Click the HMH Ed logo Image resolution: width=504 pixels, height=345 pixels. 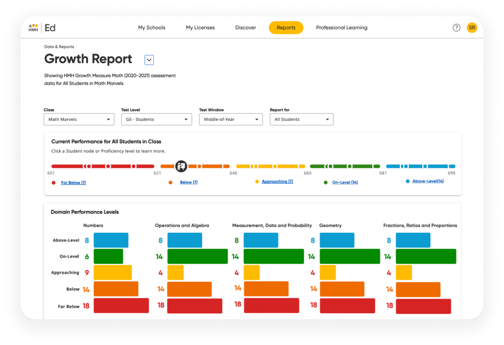(x=42, y=27)
